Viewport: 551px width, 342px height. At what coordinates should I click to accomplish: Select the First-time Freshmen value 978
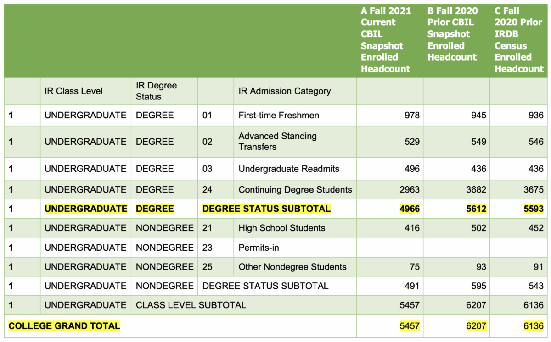pyautogui.click(x=411, y=115)
